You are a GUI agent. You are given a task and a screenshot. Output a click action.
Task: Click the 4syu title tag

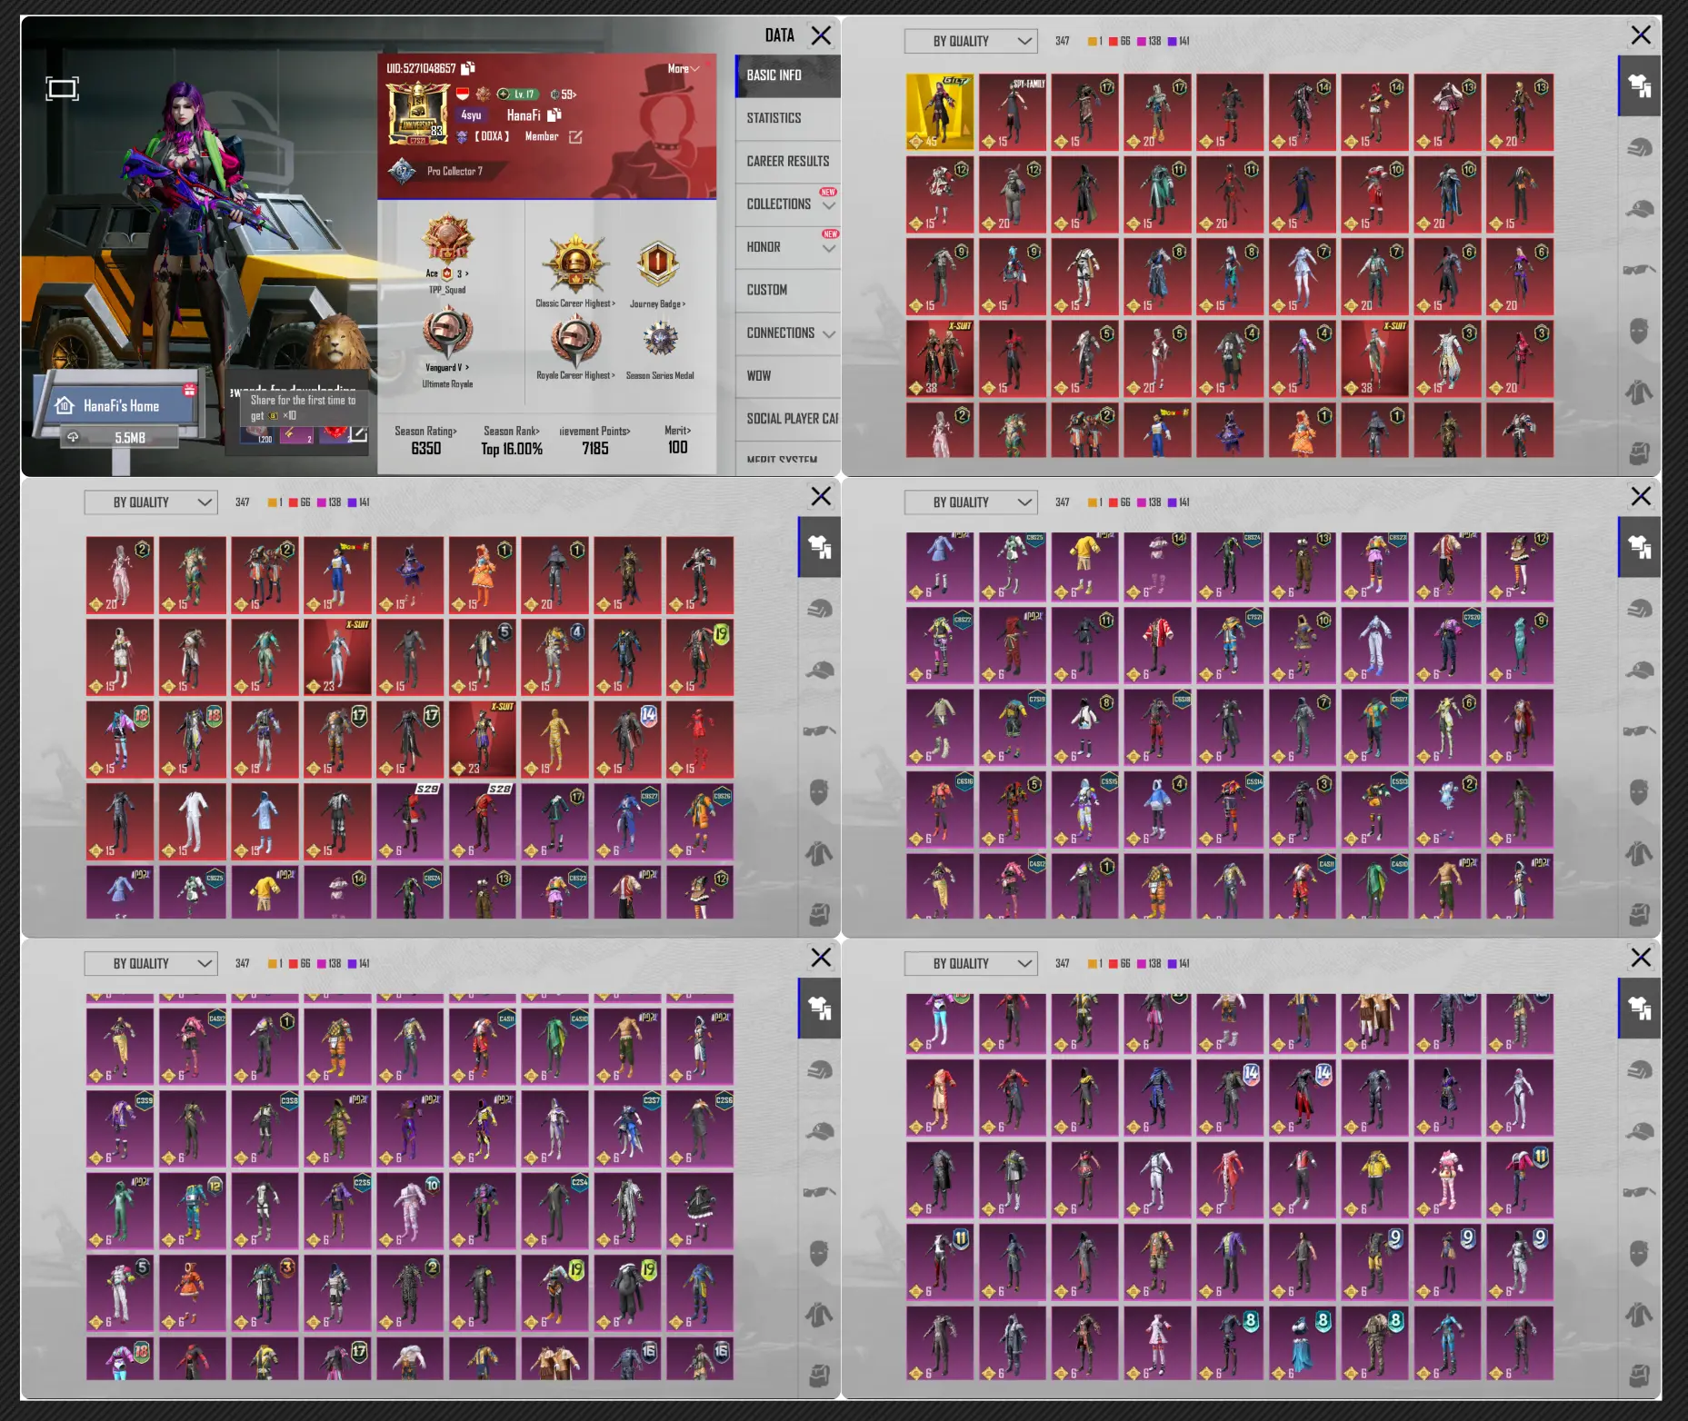(x=471, y=115)
